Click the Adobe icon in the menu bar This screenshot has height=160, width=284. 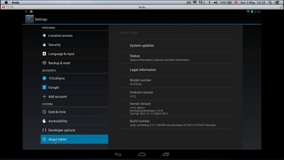[202, 2]
